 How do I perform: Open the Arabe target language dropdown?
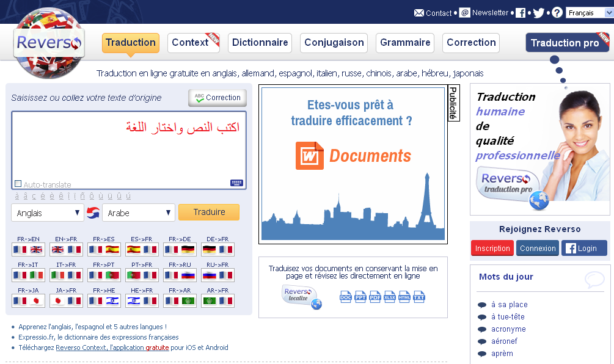(x=139, y=213)
